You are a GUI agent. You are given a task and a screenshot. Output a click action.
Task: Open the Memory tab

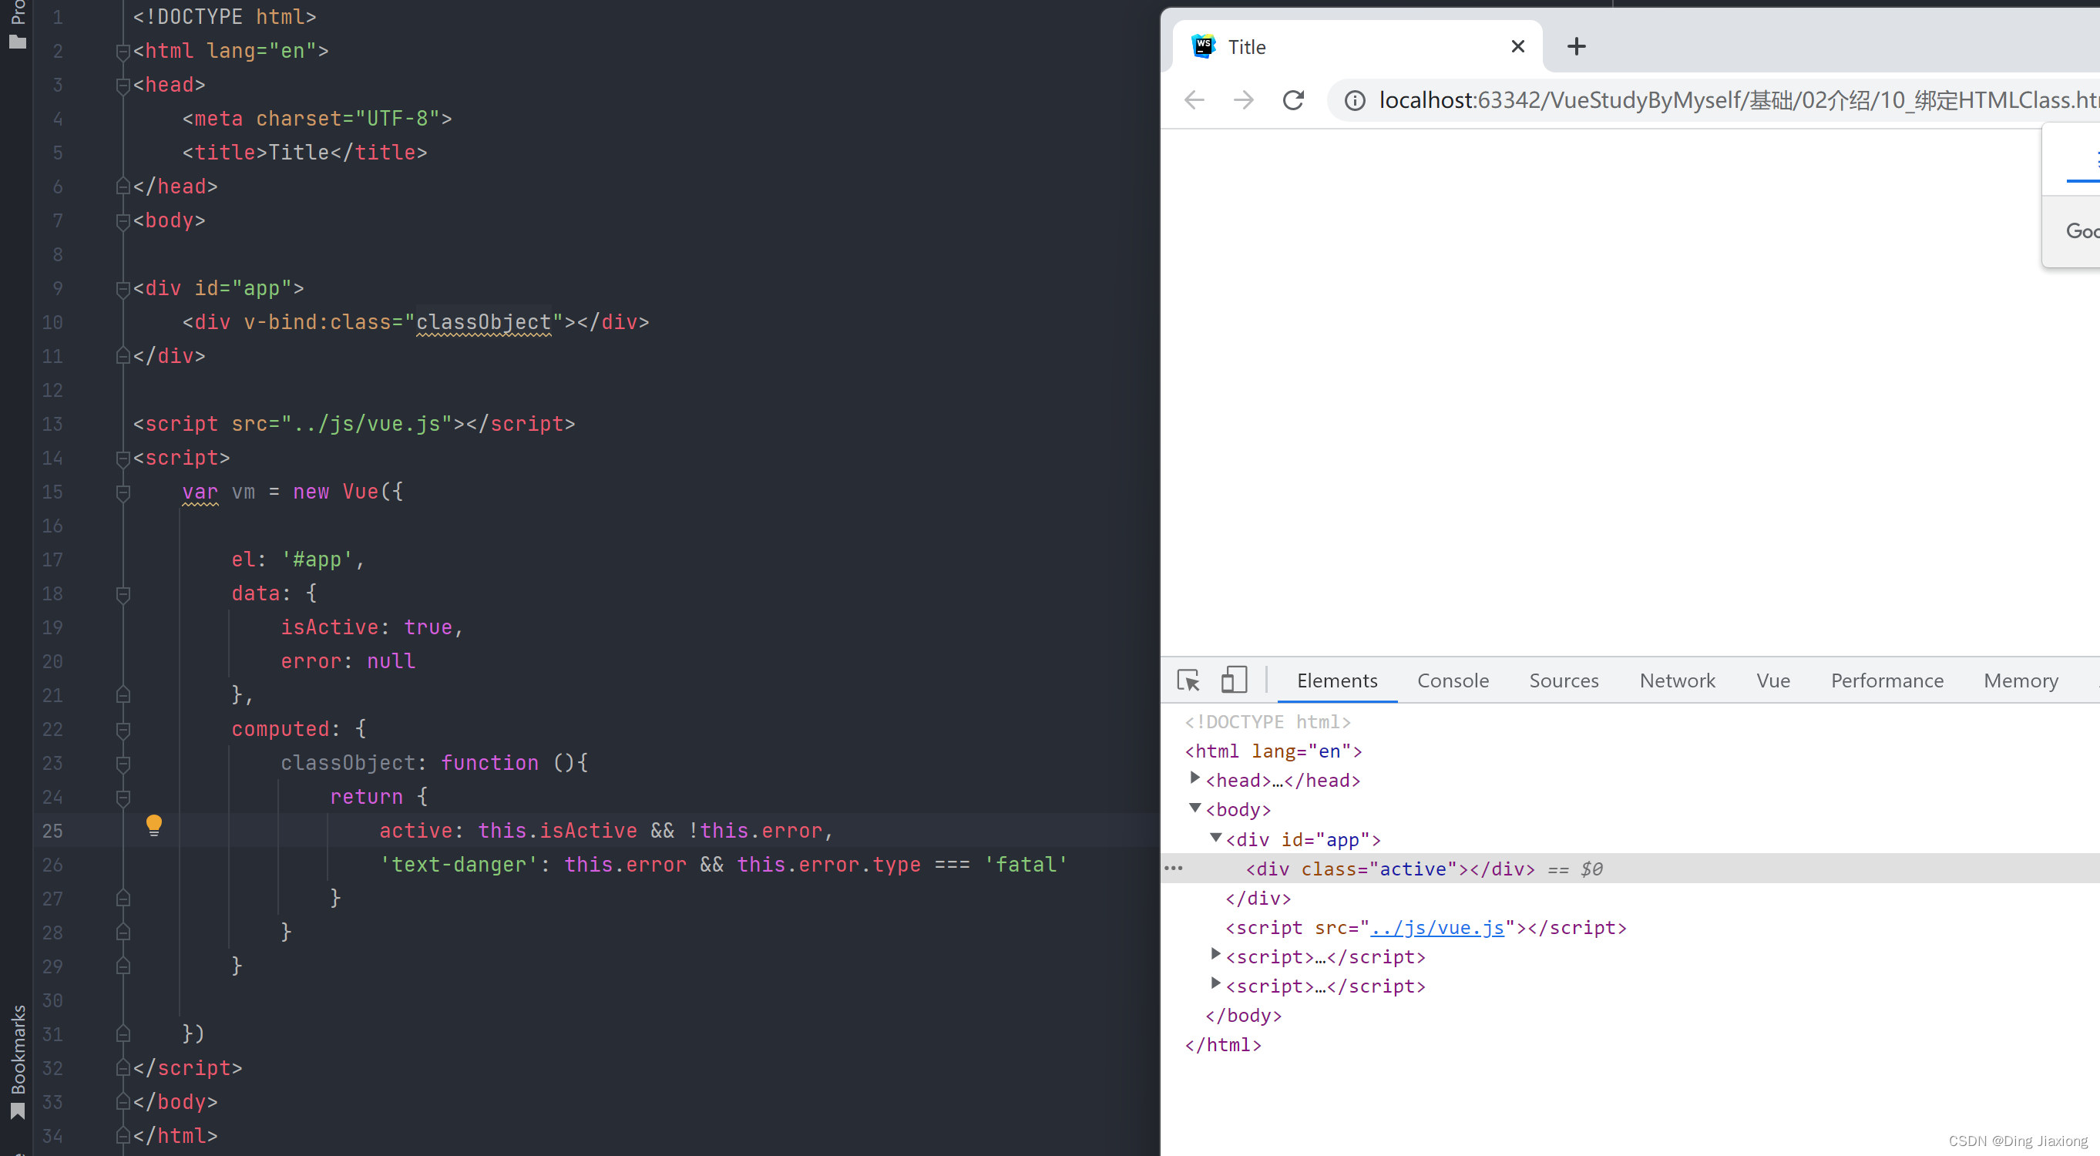pos(2020,680)
